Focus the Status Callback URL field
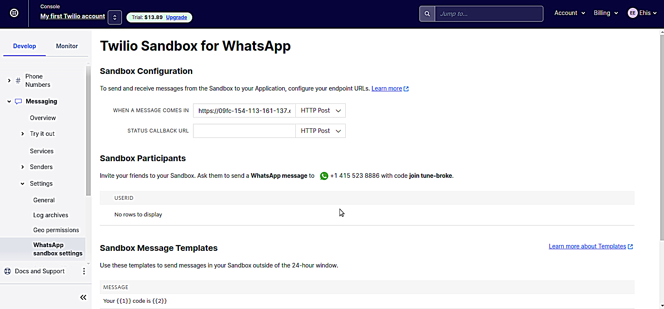This screenshot has height=309, width=664. click(x=244, y=131)
